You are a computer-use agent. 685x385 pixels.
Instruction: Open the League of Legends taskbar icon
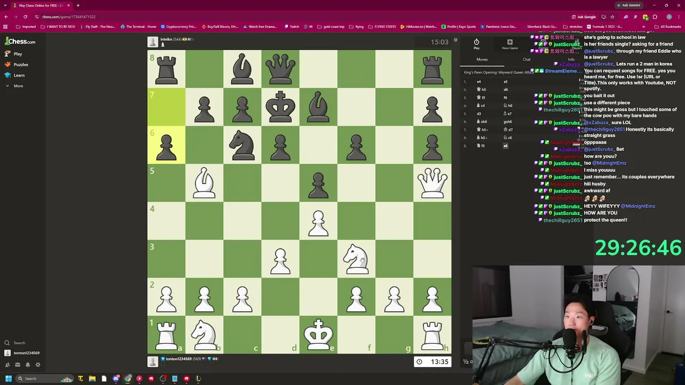[x=198, y=379]
